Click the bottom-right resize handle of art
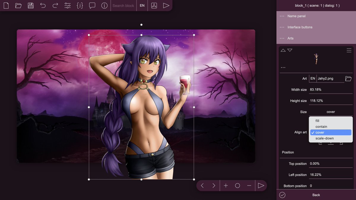The height and width of the screenshot is (200, 356). [194, 179]
